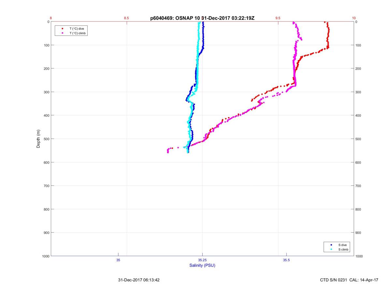The width and height of the screenshot is (391, 288).
Task: Select the 'T (°C) climb' legend entry
Action: (x=78, y=33)
